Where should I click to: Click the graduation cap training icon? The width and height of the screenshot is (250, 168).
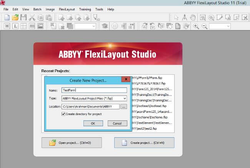point(105,26)
